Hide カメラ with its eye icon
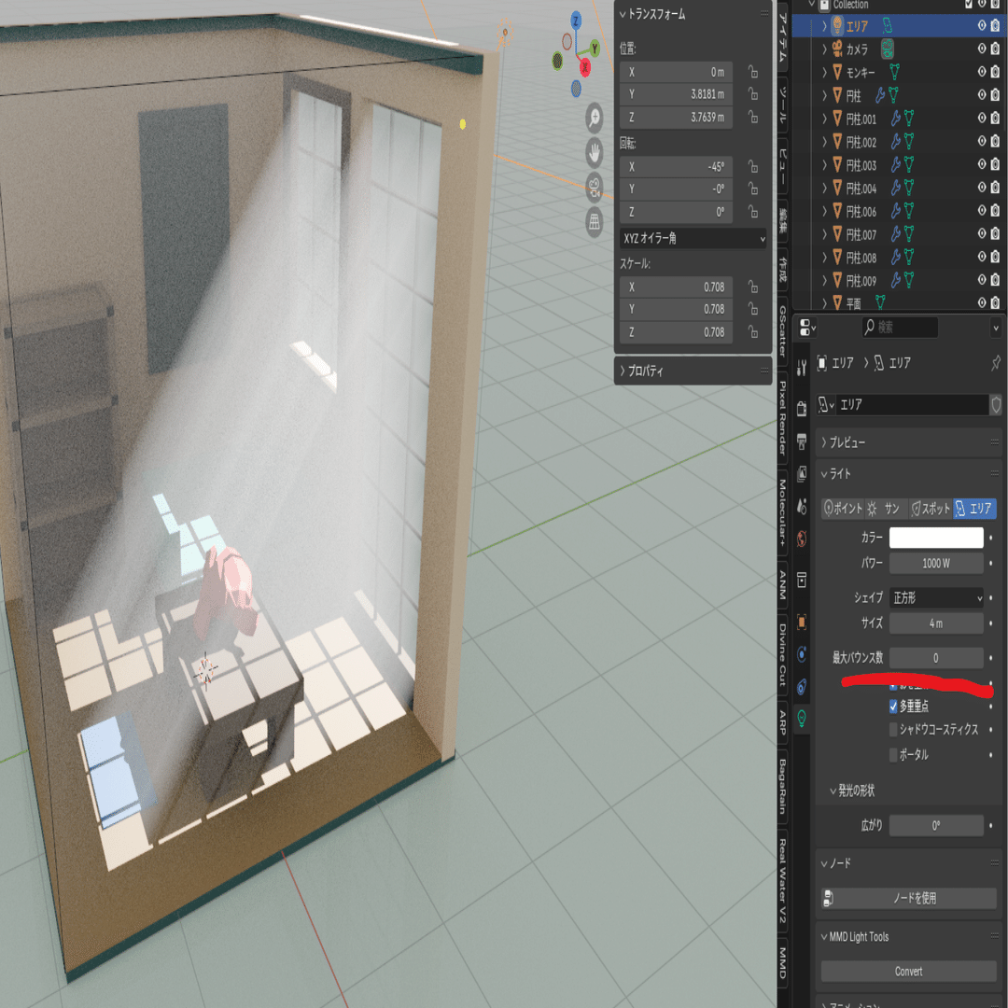1008x1008 pixels. 982,49
